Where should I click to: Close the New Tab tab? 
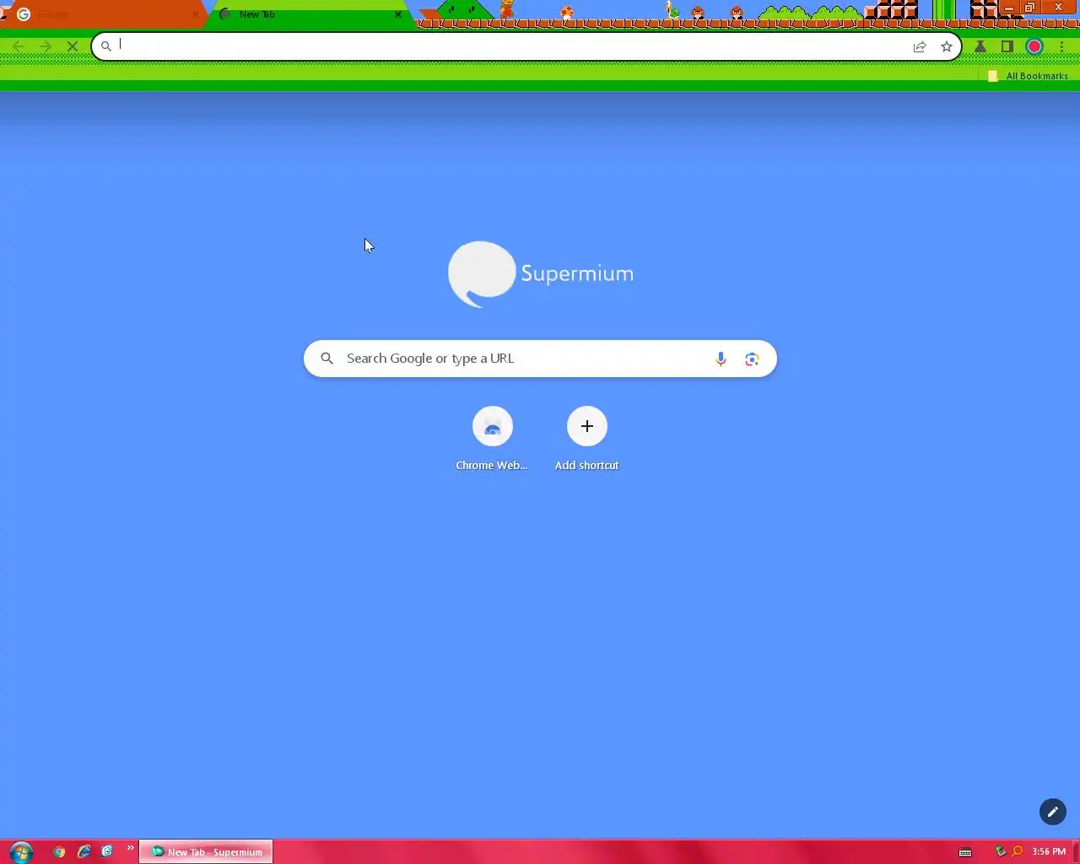point(398,14)
